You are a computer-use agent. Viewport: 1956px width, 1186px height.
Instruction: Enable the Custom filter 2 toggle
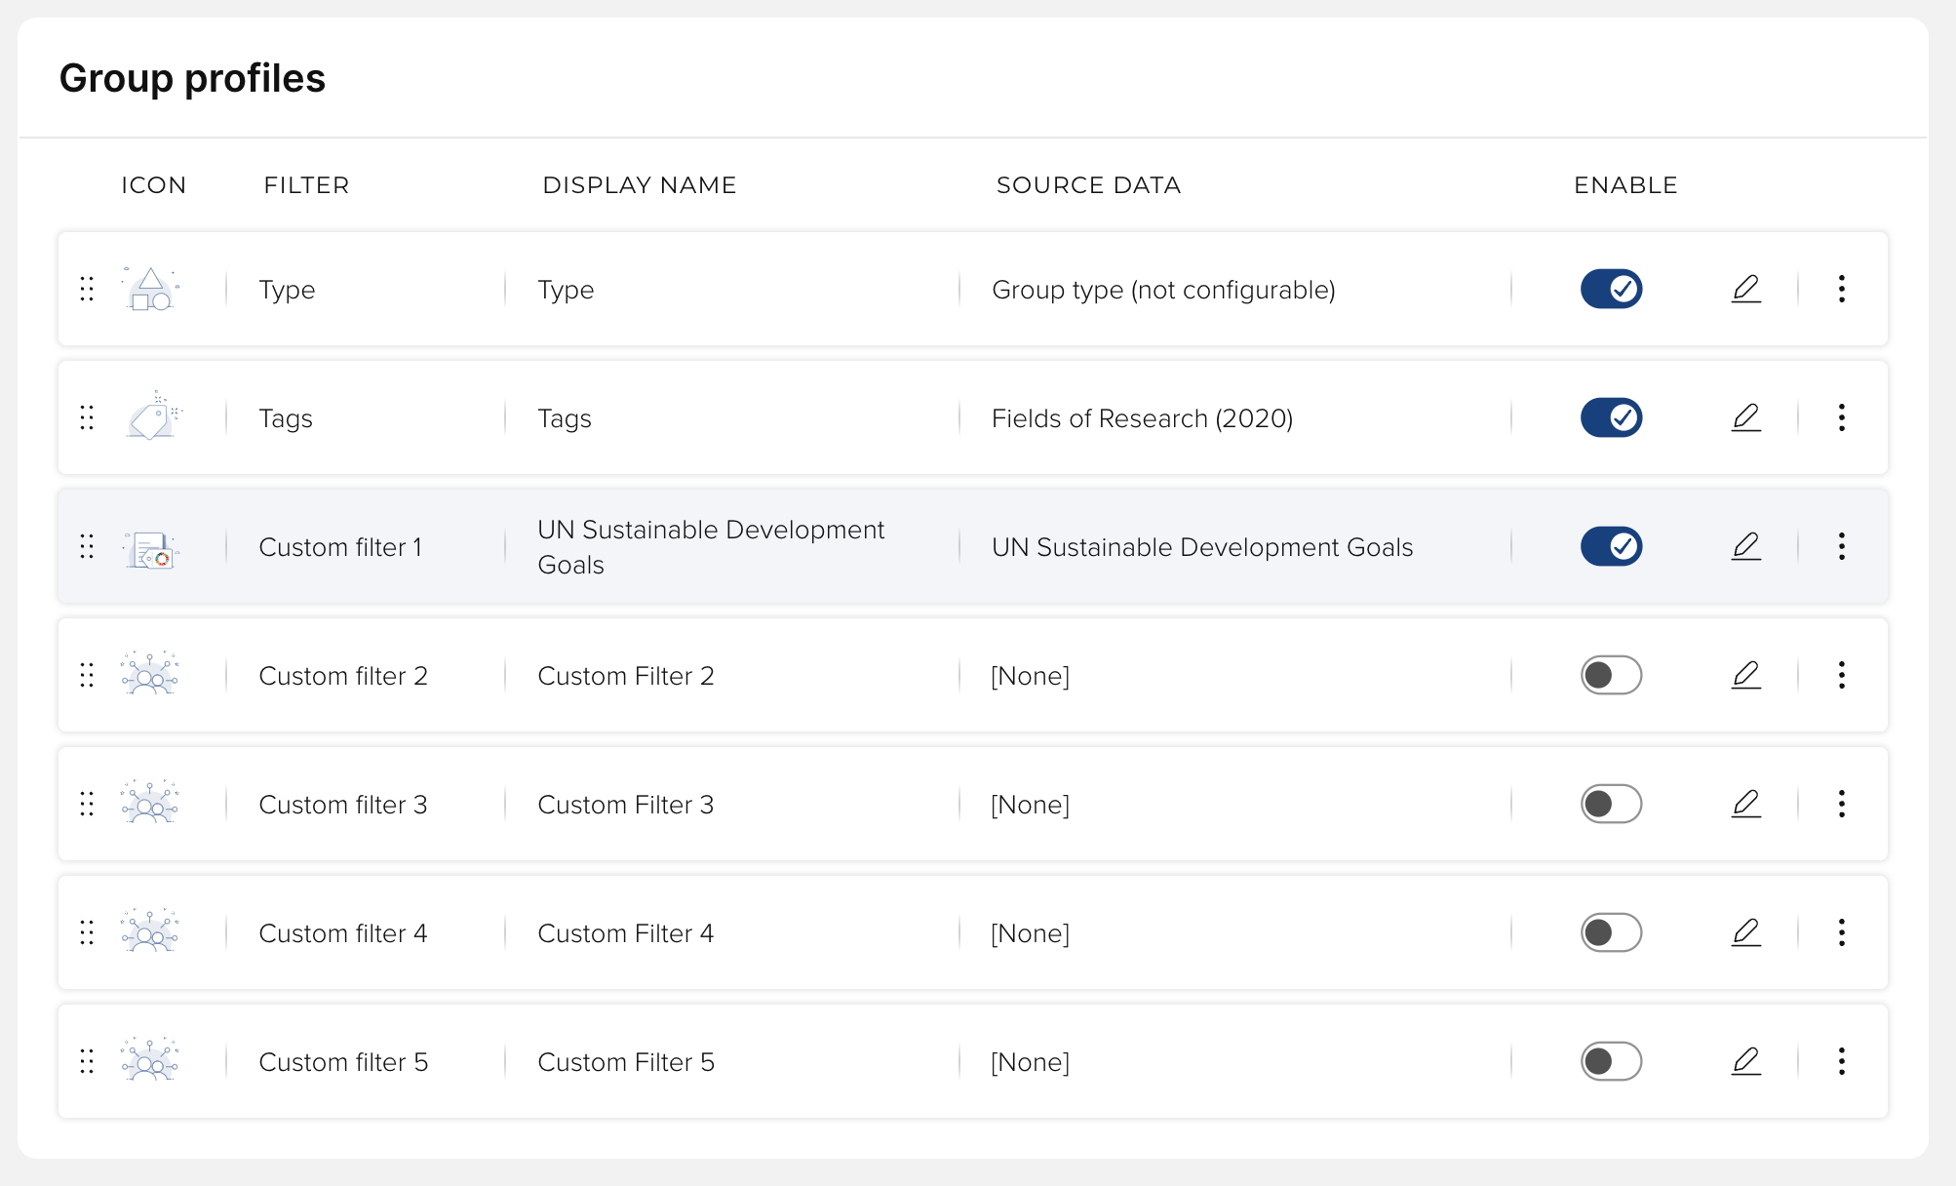point(1611,675)
